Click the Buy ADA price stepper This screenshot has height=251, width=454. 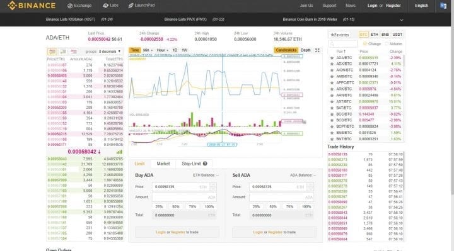213,187
